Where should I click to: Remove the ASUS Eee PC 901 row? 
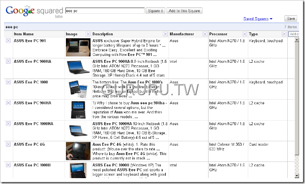[x=8, y=41]
